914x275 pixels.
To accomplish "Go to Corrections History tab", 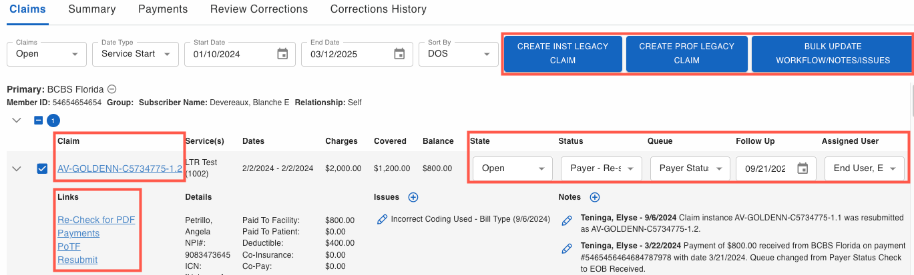I will (378, 9).
